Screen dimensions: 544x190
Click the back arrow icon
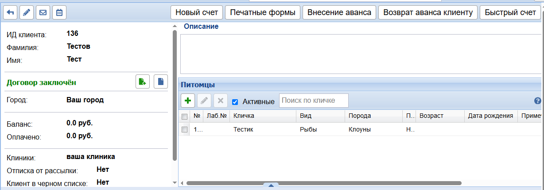10,12
